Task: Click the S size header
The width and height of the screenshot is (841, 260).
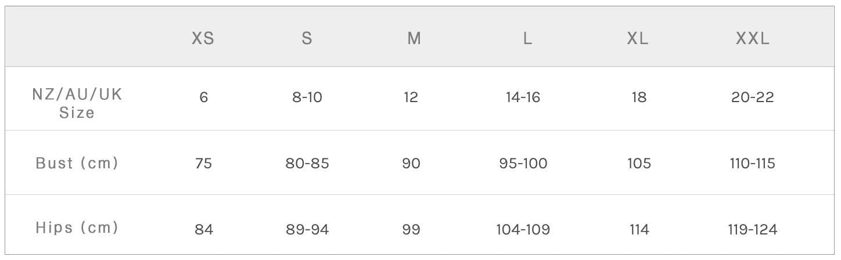Action: coord(307,38)
